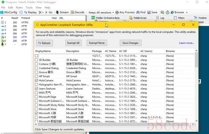Open the Help menu

47,7
